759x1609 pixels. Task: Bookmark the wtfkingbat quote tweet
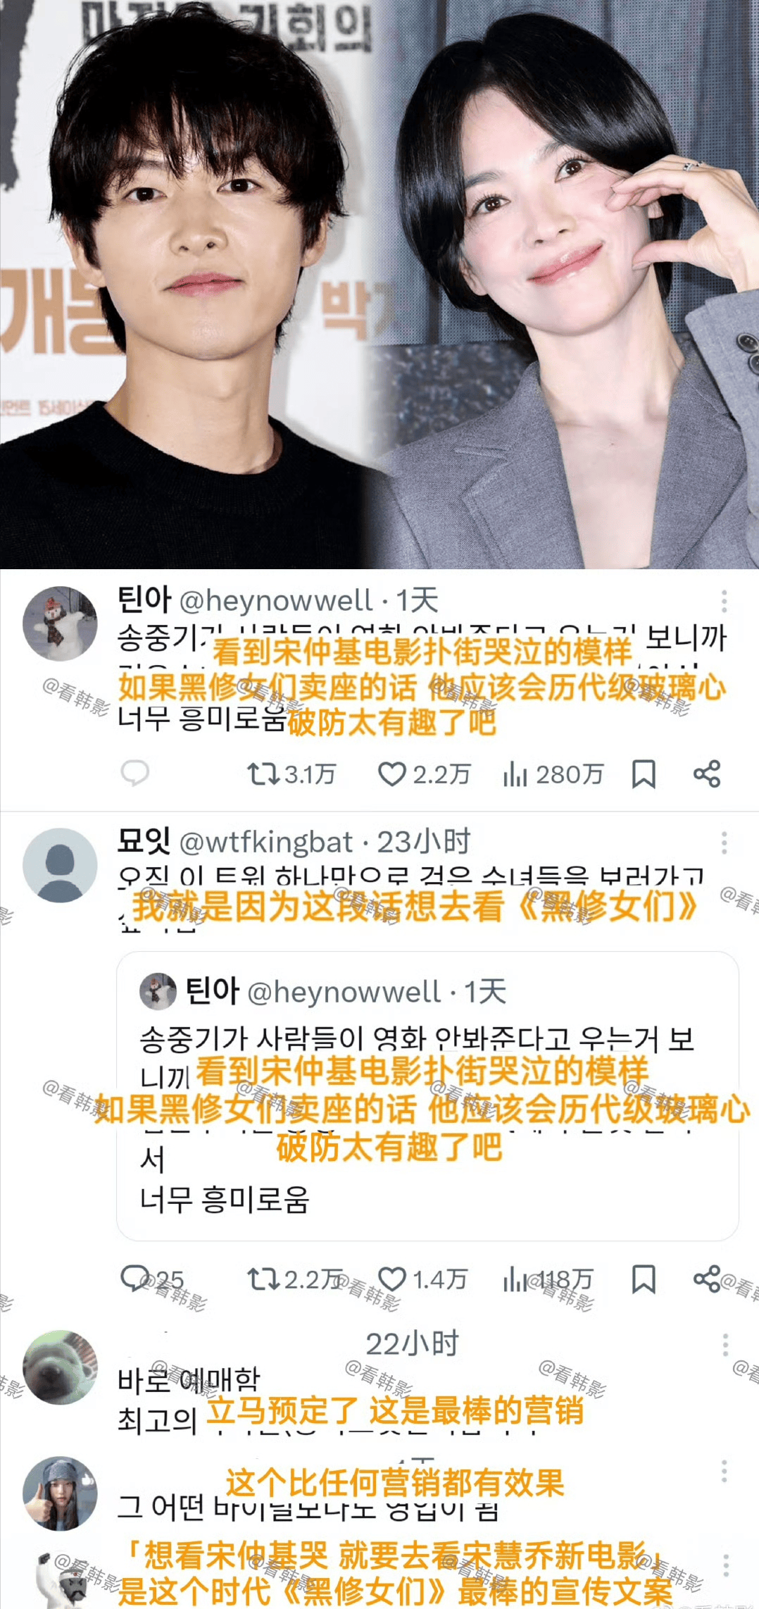pyautogui.click(x=644, y=1279)
